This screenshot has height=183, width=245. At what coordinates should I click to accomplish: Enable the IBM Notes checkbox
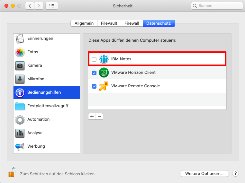94,59
